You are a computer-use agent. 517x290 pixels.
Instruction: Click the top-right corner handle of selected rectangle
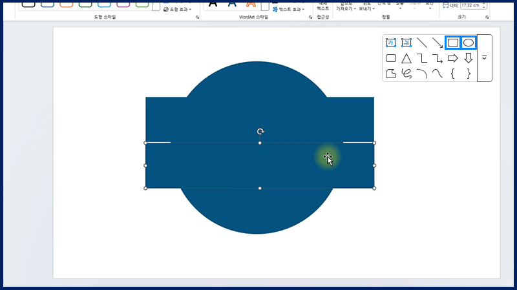[374, 143]
